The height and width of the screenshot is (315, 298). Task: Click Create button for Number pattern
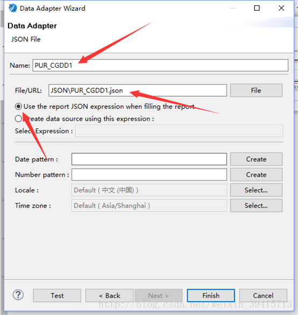256,175
